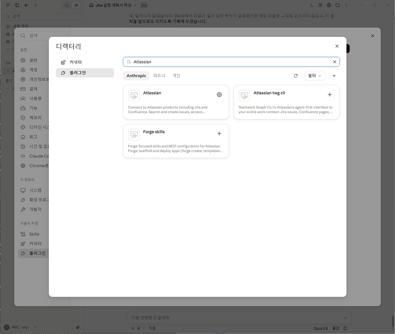This screenshot has width=395, height=334.
Task: Open the Forge skills plugin card
Action: pos(176,141)
